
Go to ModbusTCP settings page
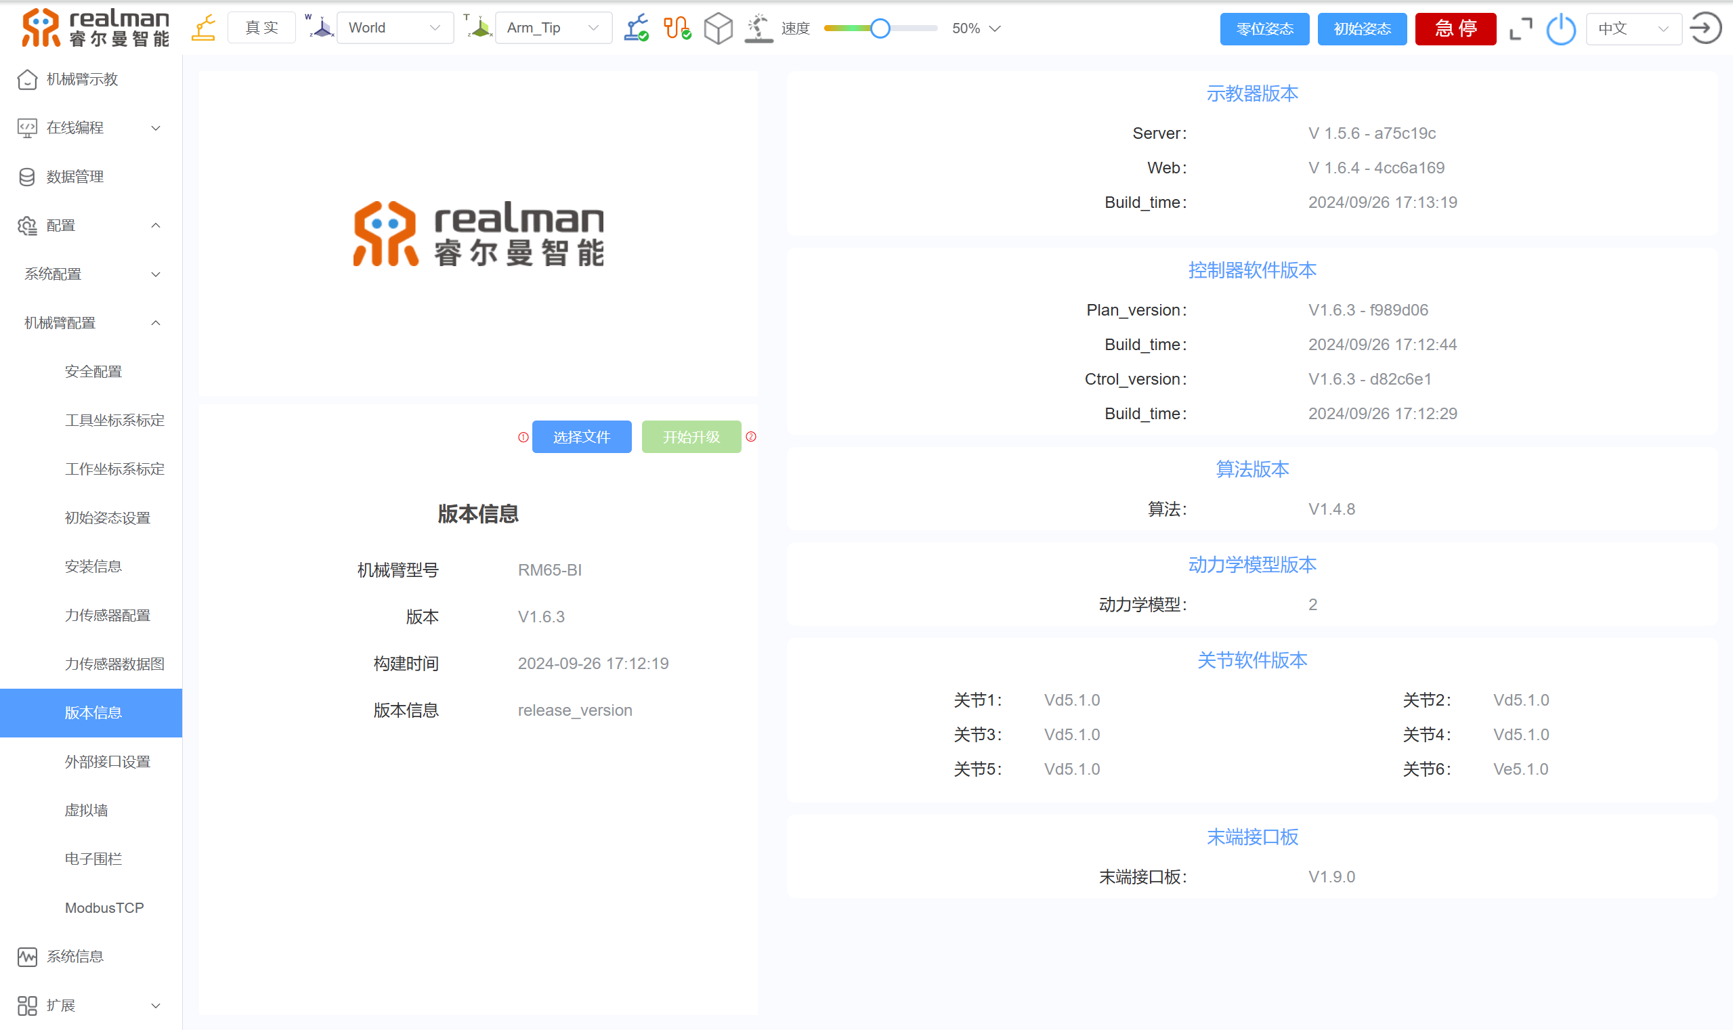click(x=104, y=907)
